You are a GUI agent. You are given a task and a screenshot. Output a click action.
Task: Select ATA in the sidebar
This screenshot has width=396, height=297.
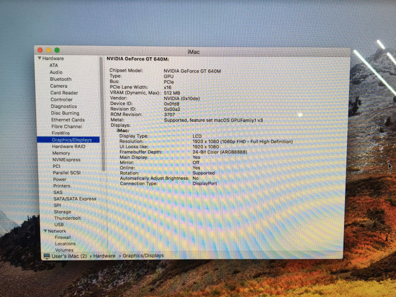pos(53,65)
